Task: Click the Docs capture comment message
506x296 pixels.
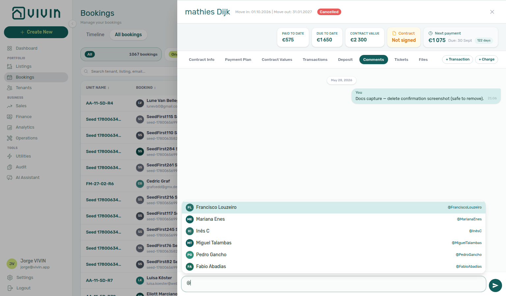Action: [x=426, y=96]
